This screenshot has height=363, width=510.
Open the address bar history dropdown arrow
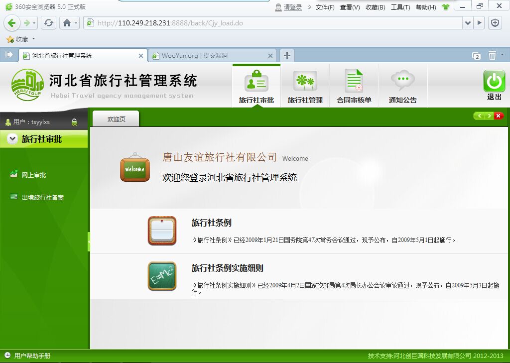(x=468, y=23)
